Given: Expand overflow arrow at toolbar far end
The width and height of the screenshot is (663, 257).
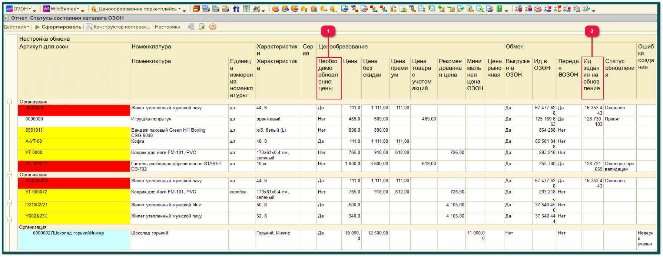Looking at the screenshot, I should point(593,11).
